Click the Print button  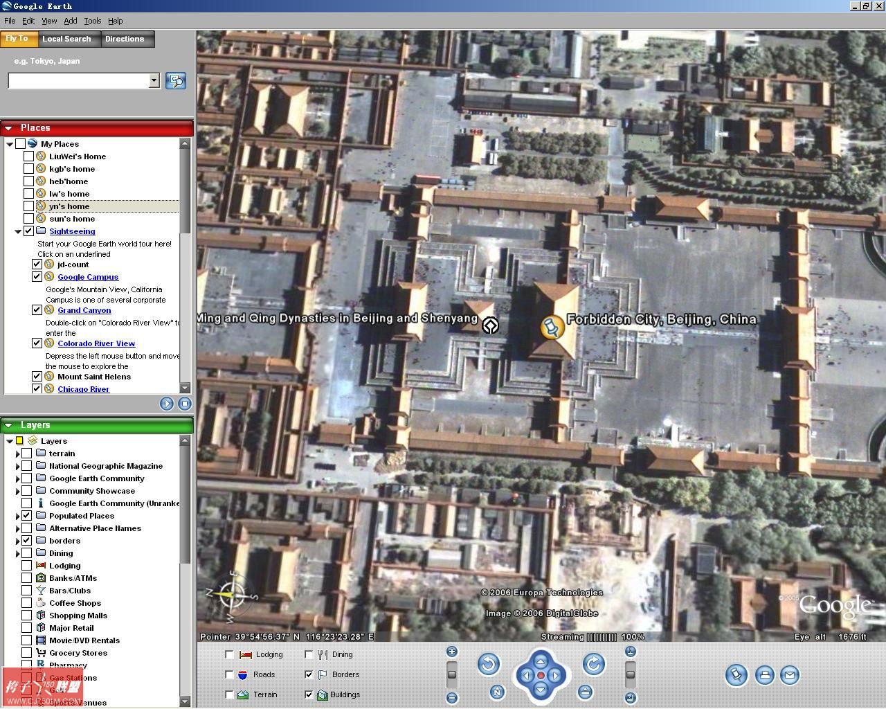764,675
